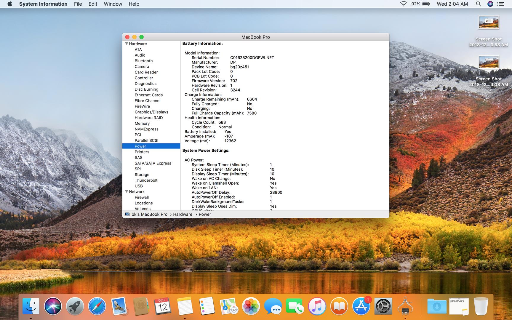Screen dimensions: 512x320
Task: Open the Edit menu
Action: [x=93, y=4]
